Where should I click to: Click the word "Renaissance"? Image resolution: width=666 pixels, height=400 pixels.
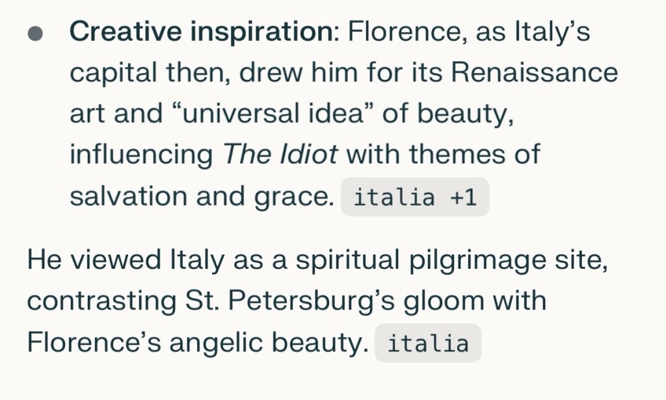pyautogui.click(x=534, y=73)
